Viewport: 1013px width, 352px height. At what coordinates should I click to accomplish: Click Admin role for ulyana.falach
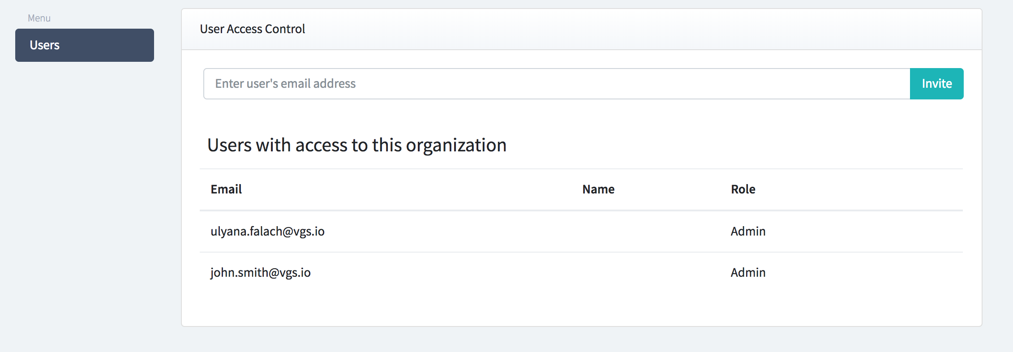748,232
